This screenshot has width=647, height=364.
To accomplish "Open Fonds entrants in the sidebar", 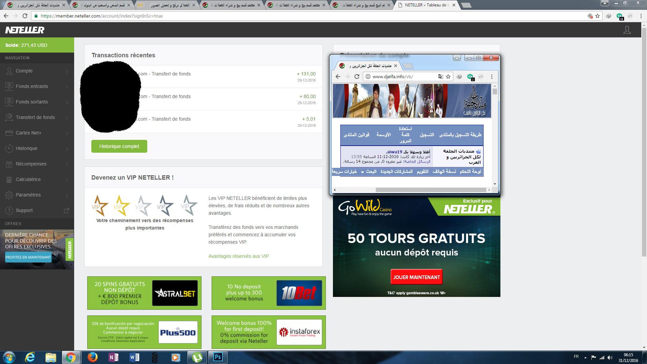I will point(37,87).
